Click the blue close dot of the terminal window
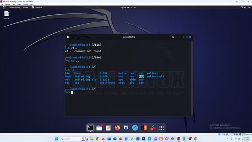This screenshot has width=252, height=142. pos(190,37)
